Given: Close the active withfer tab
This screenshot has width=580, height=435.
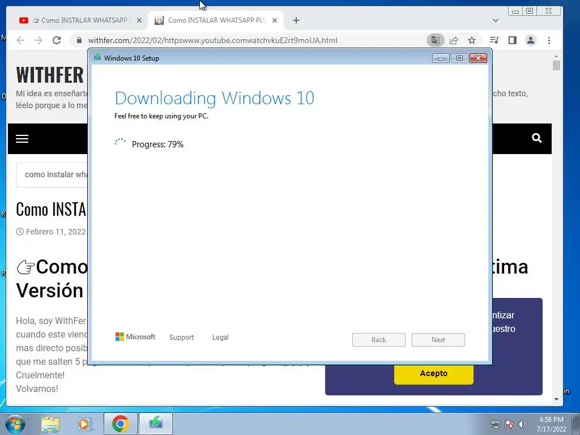Looking at the screenshot, I should 275,20.
